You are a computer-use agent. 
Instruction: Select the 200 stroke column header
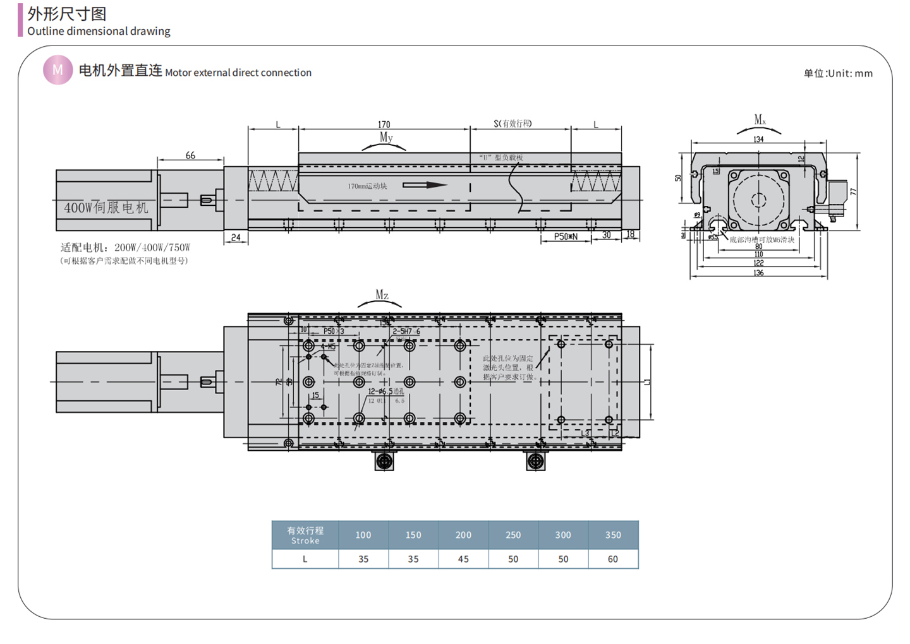pos(463,535)
